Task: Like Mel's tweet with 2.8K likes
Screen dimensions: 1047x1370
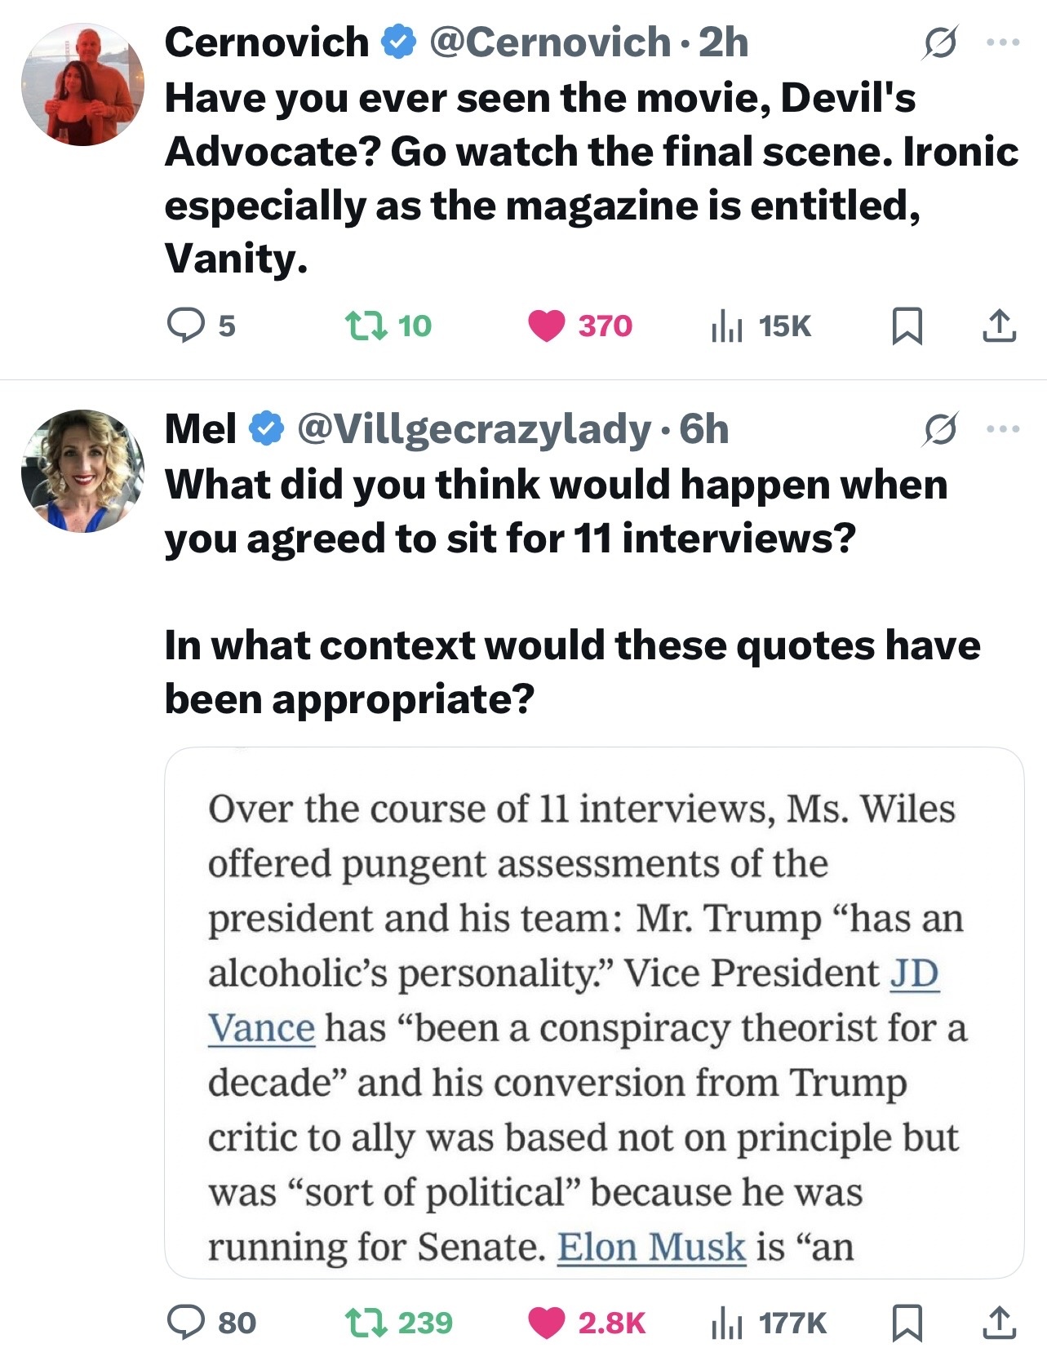Action: click(x=547, y=1323)
